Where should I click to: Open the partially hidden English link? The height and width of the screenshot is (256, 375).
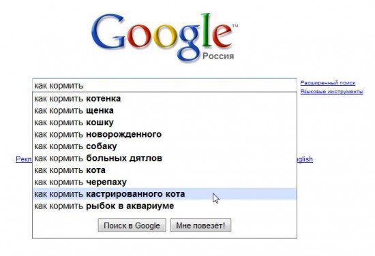tap(305, 159)
